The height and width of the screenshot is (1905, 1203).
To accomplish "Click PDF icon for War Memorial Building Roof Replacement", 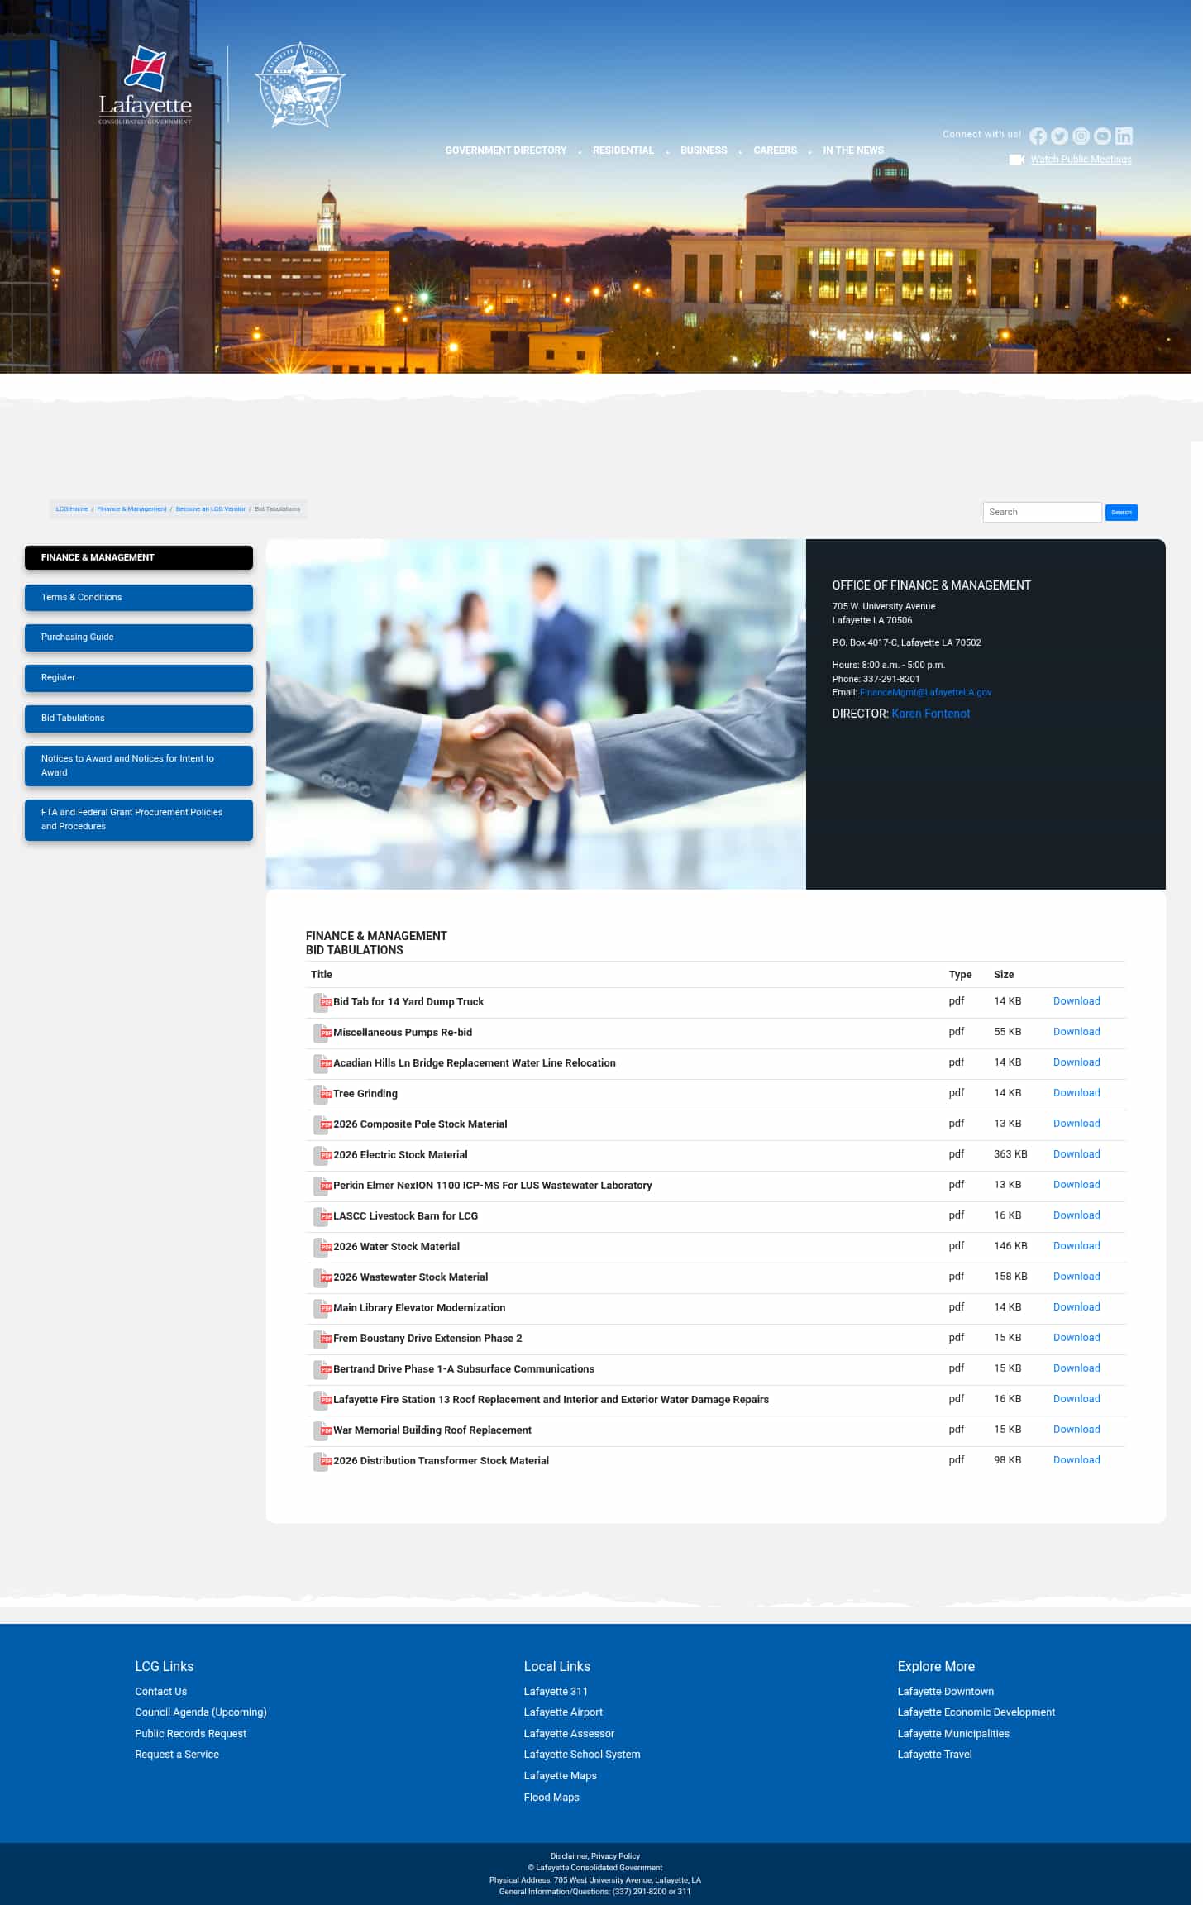I will tap(322, 1430).
